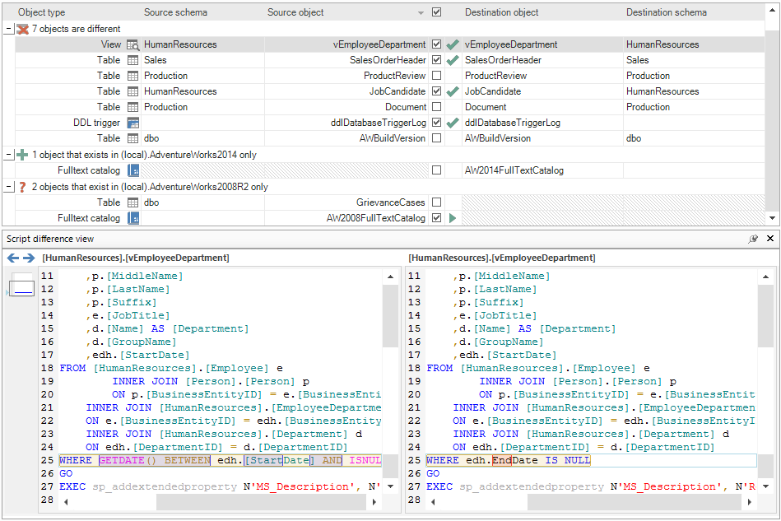This screenshot has width=781, height=521.
Task: Uncheck the JobCandidate checkbox
Action: (x=436, y=91)
